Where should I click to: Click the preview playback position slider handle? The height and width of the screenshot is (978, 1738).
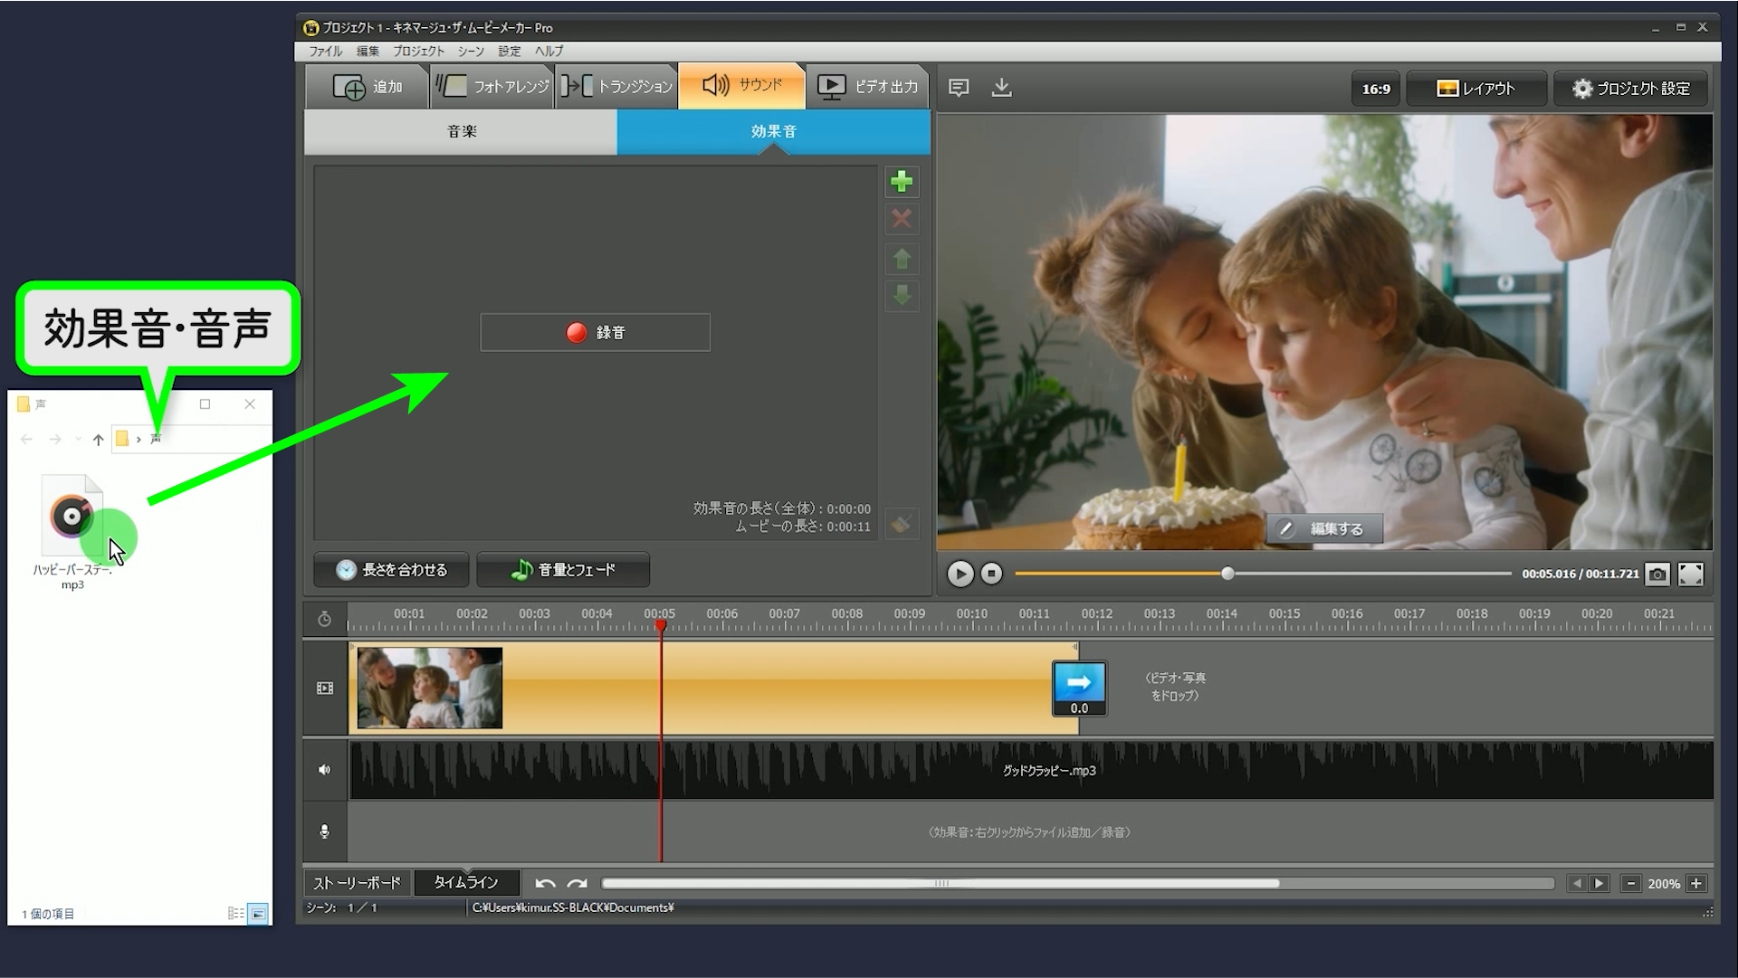click(x=1227, y=574)
